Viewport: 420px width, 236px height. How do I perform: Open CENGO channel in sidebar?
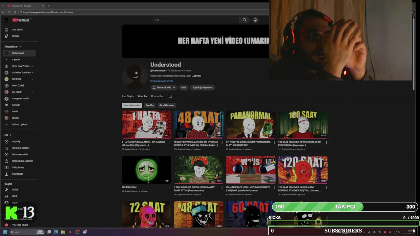(x=19, y=60)
